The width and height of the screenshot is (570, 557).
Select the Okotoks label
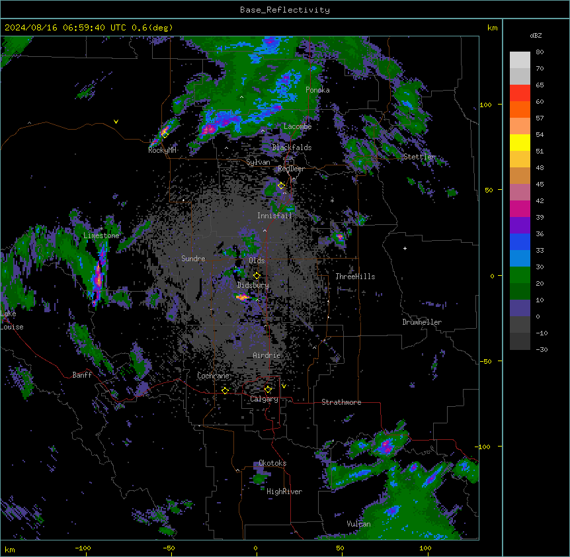tap(272, 463)
